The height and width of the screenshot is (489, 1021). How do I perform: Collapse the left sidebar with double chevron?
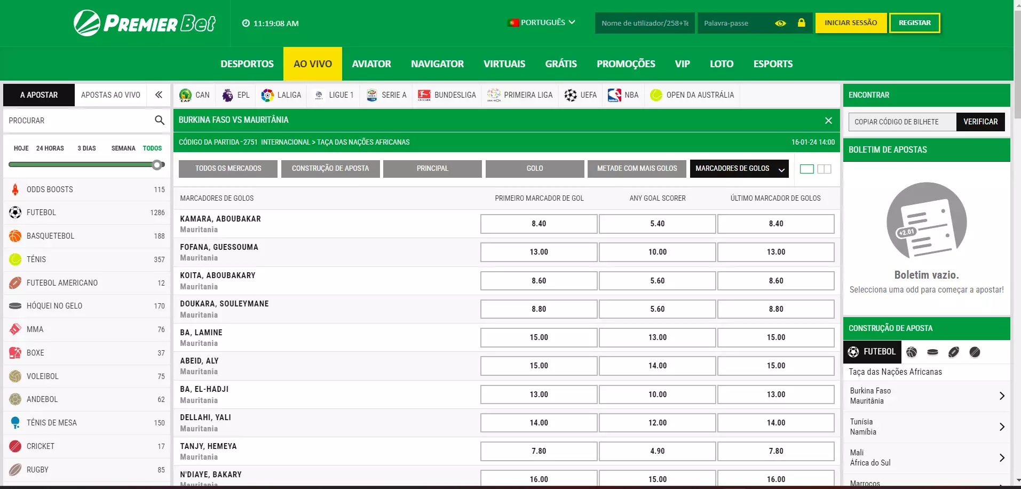(159, 95)
